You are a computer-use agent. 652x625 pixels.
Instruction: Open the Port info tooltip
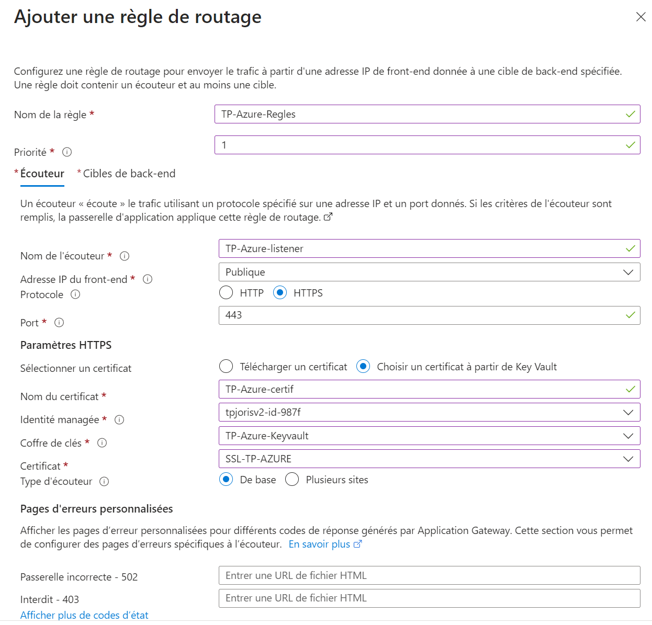point(59,323)
